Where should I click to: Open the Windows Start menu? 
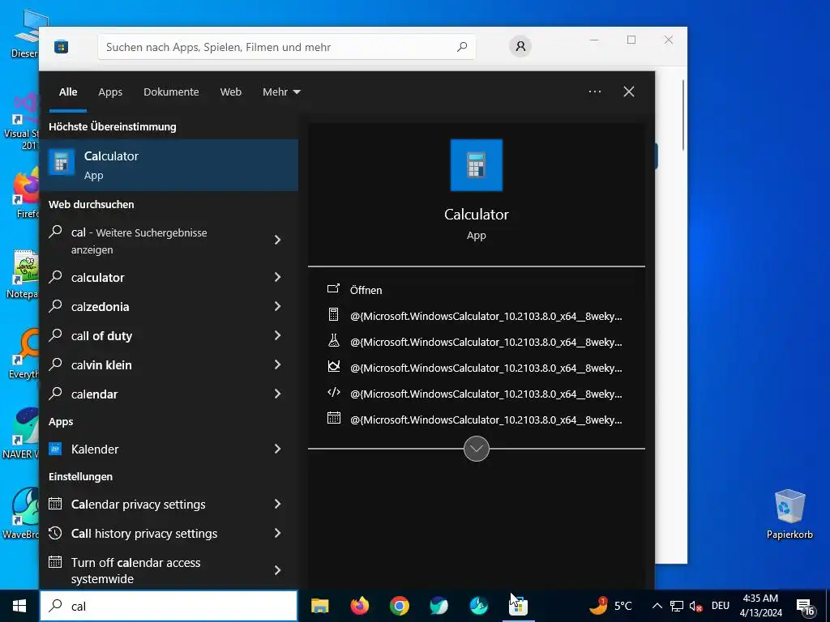[x=19, y=606]
